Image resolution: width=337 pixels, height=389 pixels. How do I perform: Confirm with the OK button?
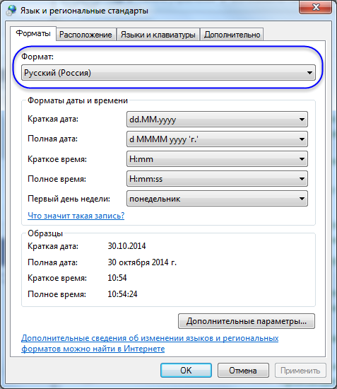click(186, 371)
